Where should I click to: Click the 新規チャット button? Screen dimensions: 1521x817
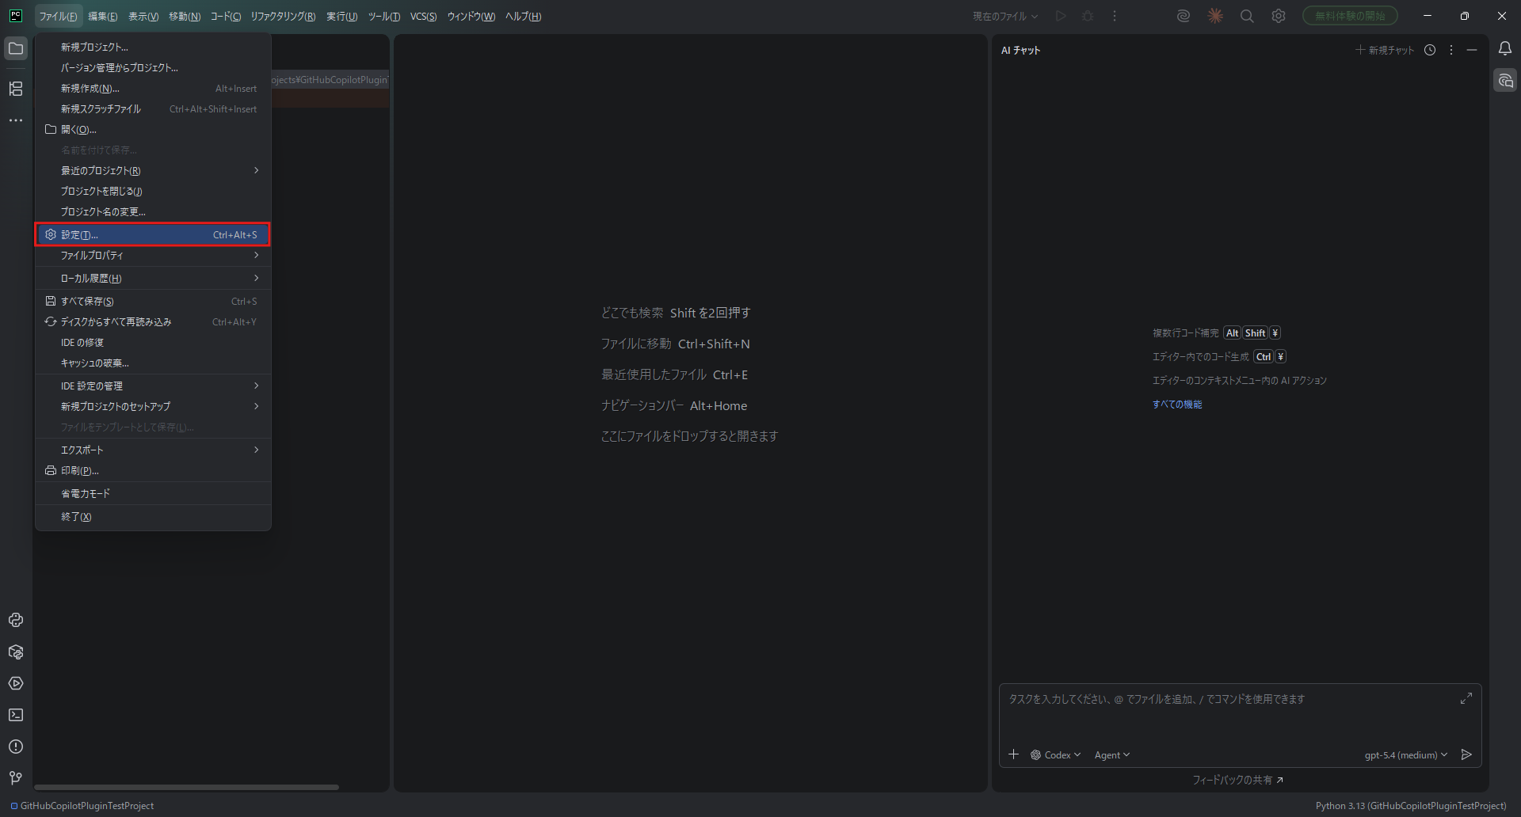1384,50
